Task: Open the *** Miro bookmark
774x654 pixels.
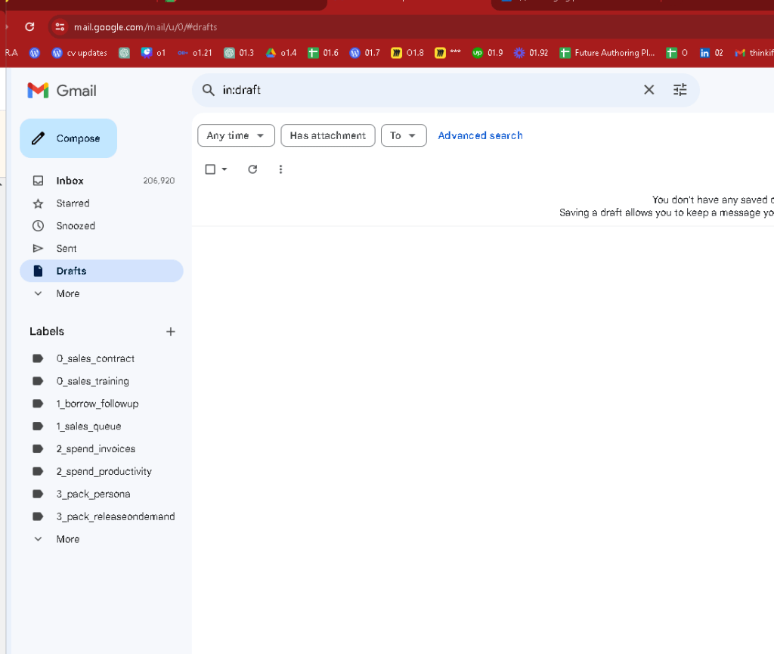Action: pyautogui.click(x=447, y=53)
